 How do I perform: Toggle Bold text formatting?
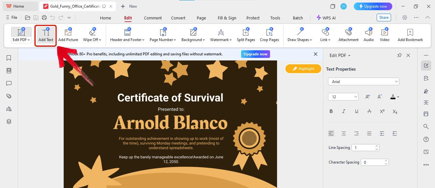(331, 111)
